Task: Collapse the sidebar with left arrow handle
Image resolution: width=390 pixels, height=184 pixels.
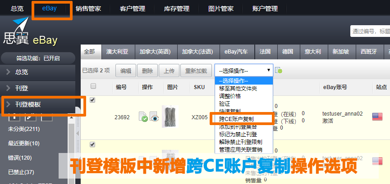Action: coord(78,133)
